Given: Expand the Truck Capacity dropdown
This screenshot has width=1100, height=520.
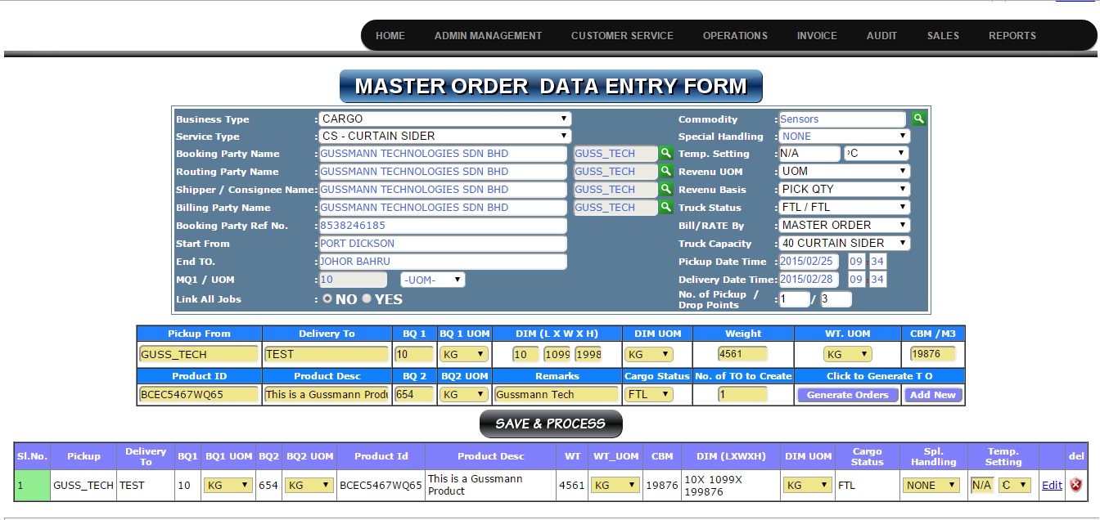Looking at the screenshot, I should pyautogui.click(x=844, y=244).
